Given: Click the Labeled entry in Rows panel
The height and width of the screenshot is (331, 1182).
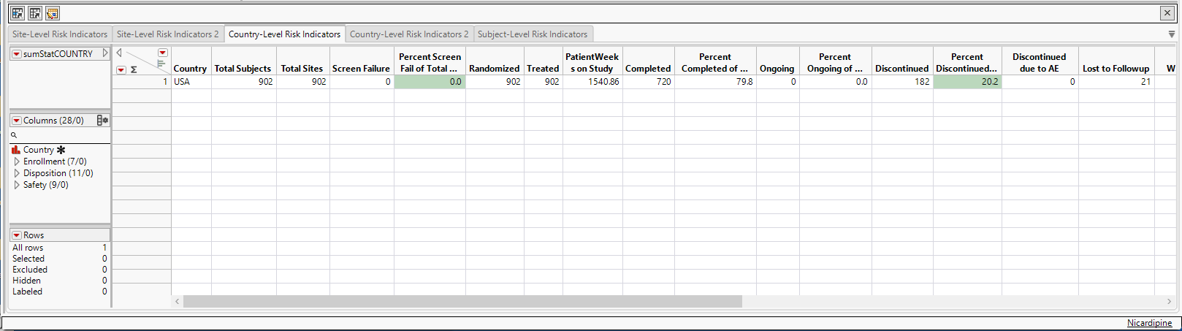Looking at the screenshot, I should pos(27,292).
